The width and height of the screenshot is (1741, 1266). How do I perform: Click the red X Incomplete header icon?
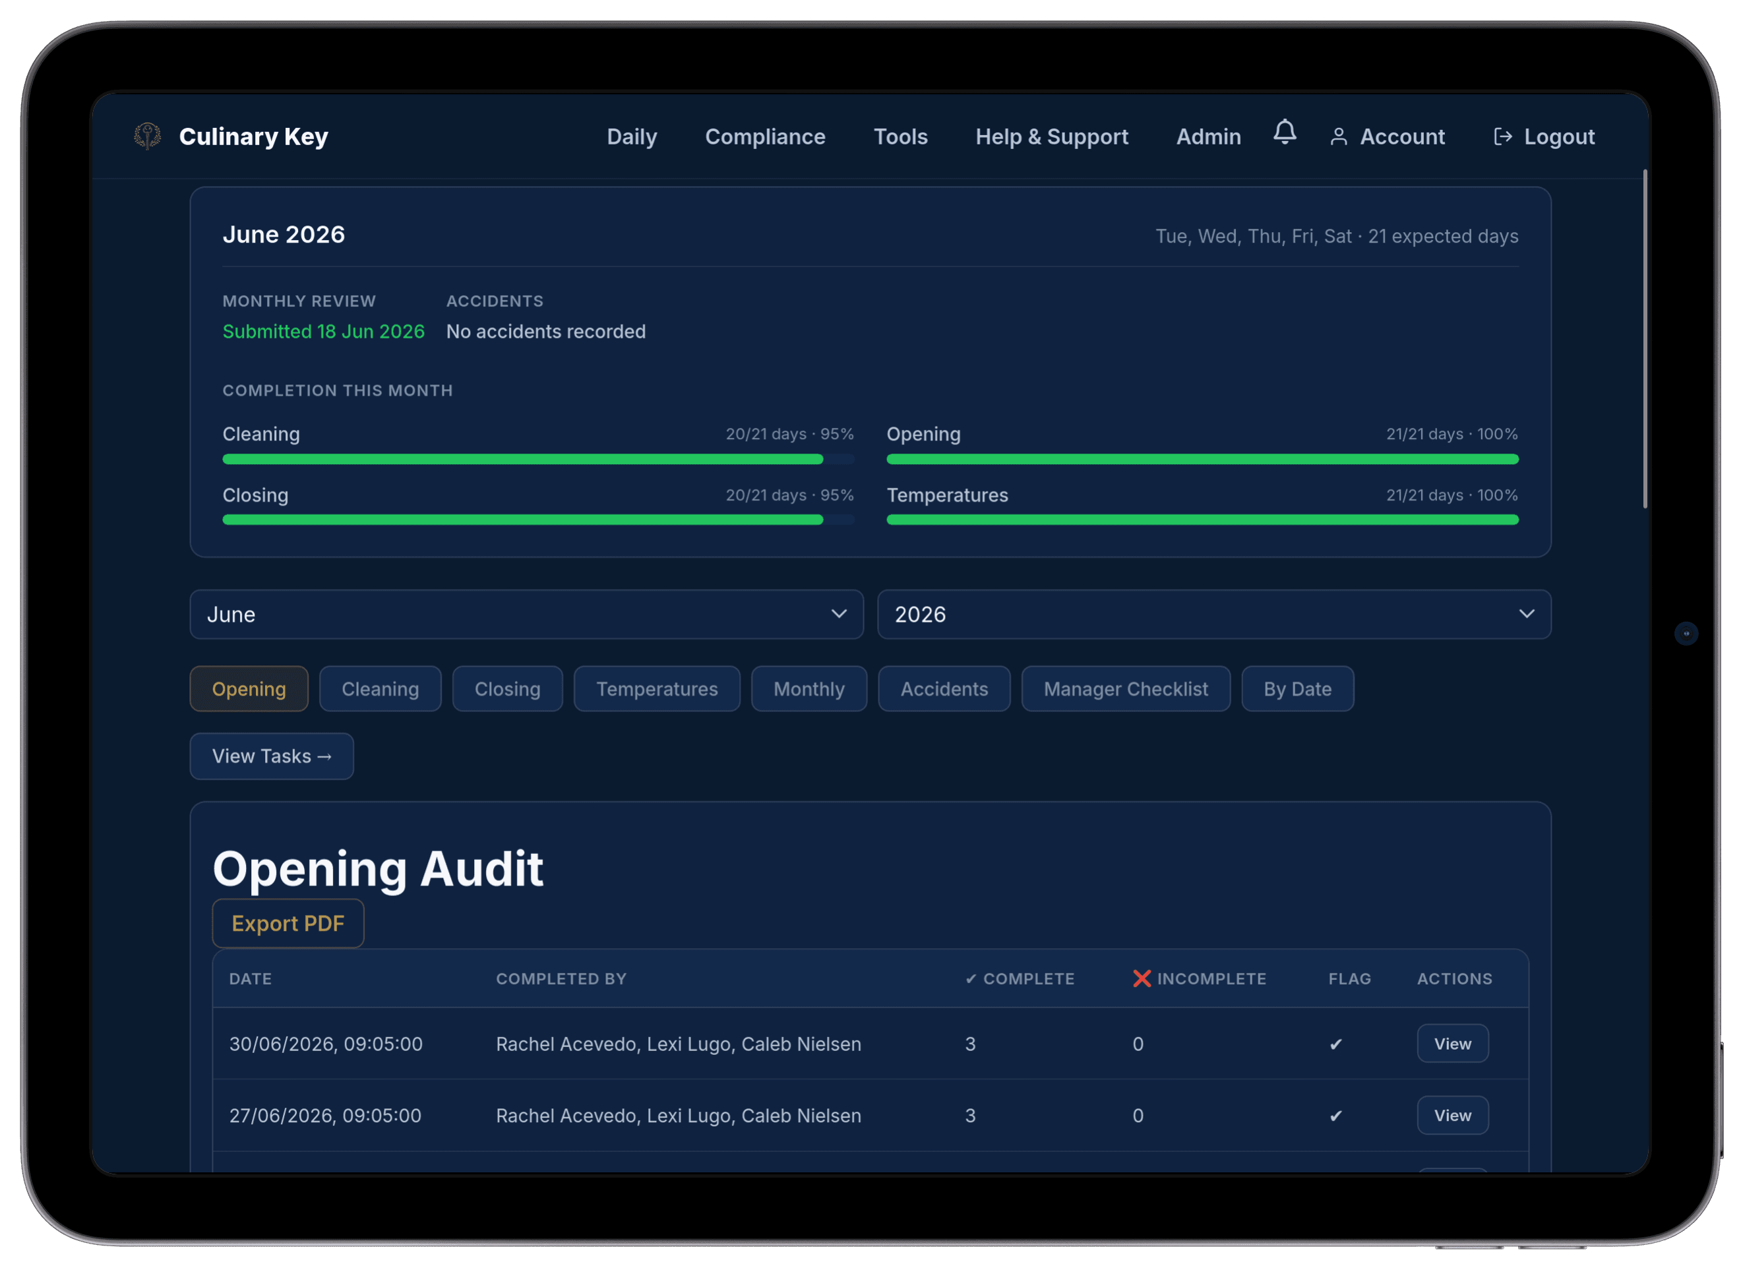(x=1142, y=978)
